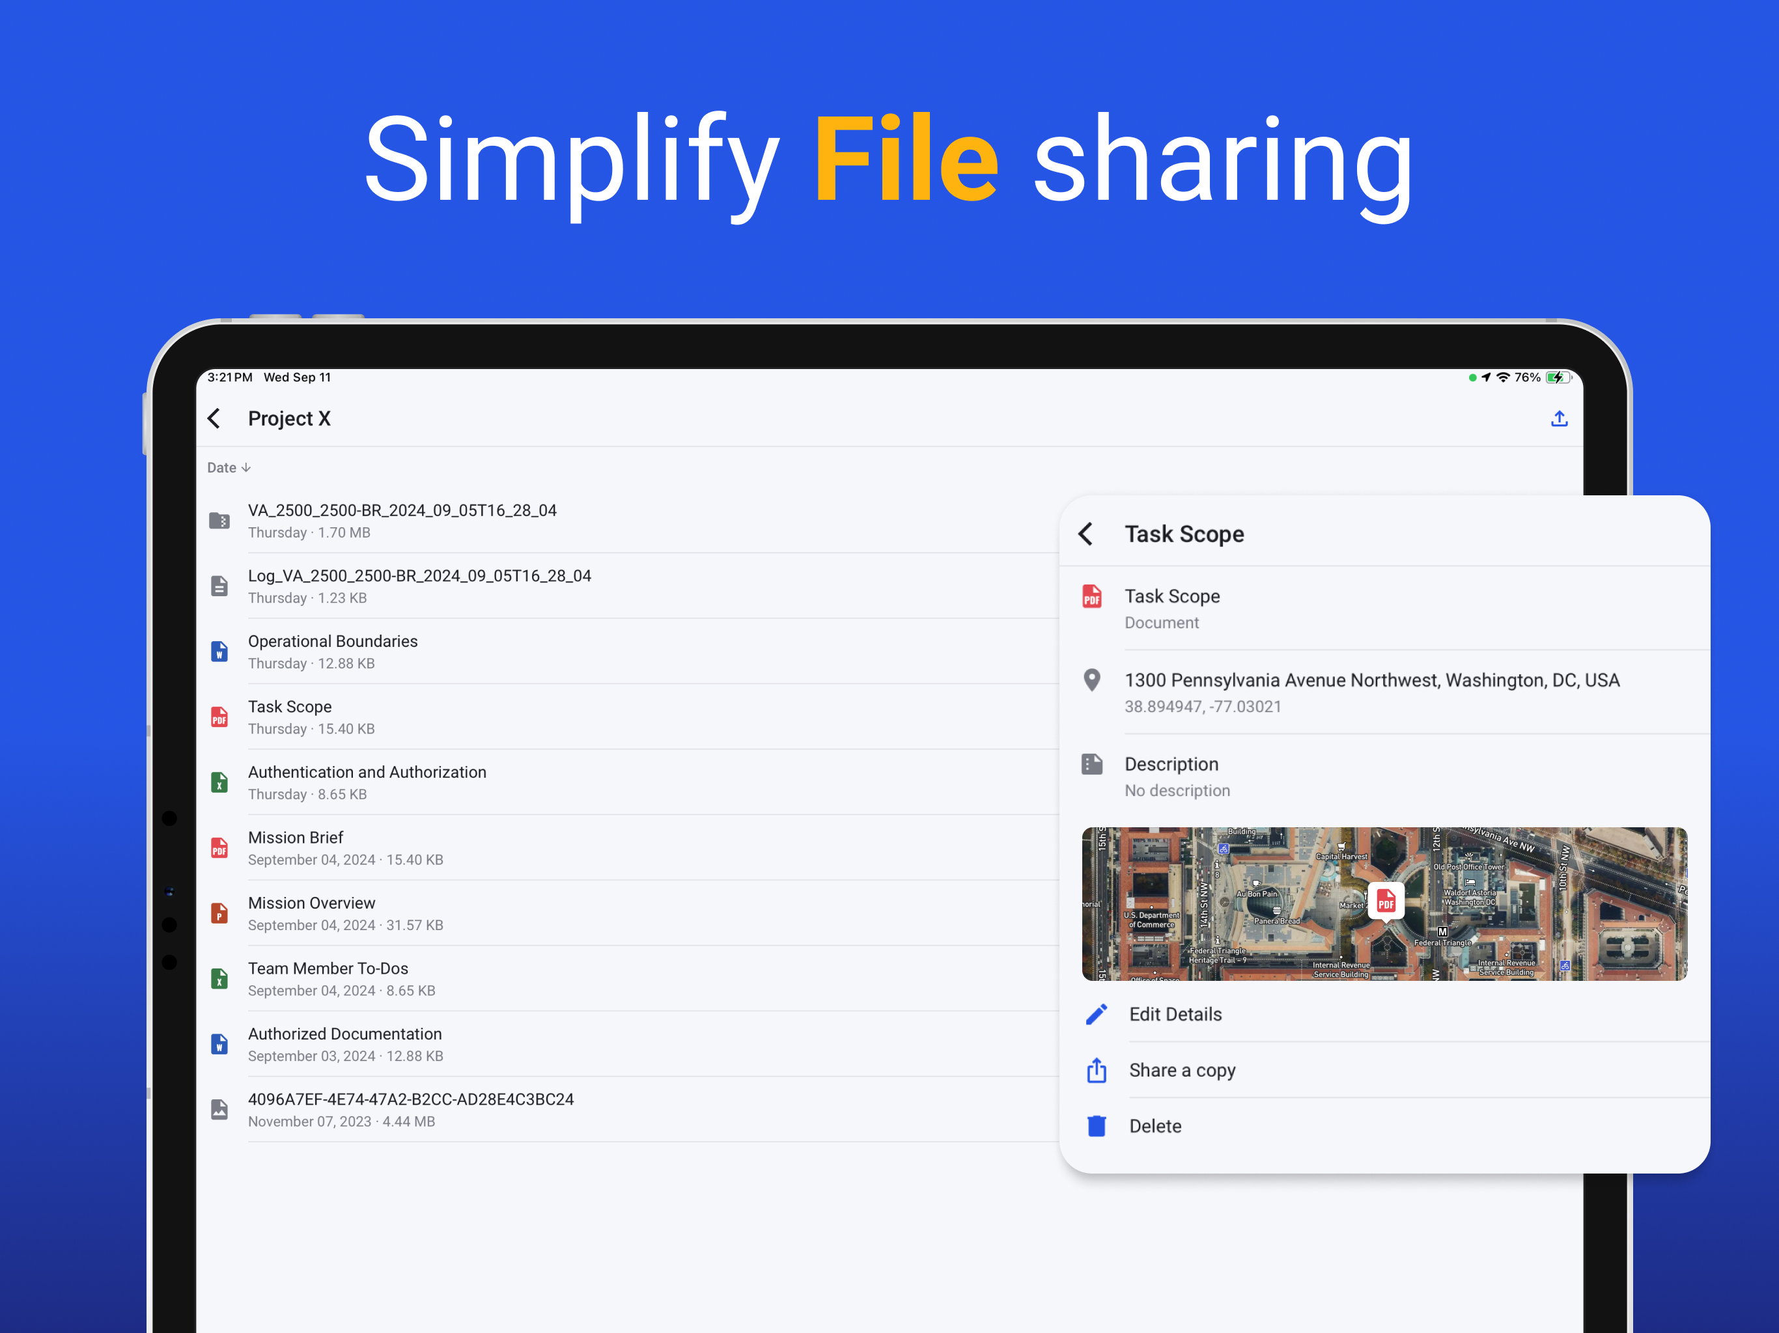Tap the Task Scope panel title
Viewport: 1779px width, 1333px height.
click(1184, 534)
